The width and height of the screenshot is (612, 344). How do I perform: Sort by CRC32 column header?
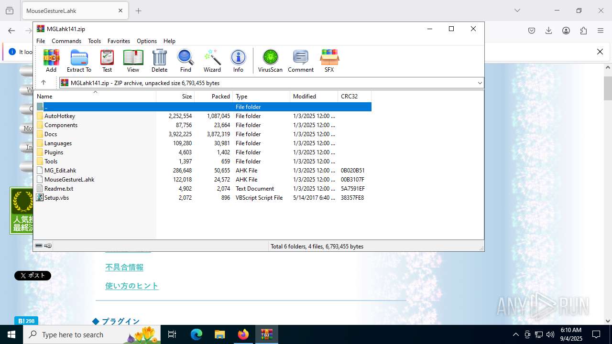tap(355, 97)
